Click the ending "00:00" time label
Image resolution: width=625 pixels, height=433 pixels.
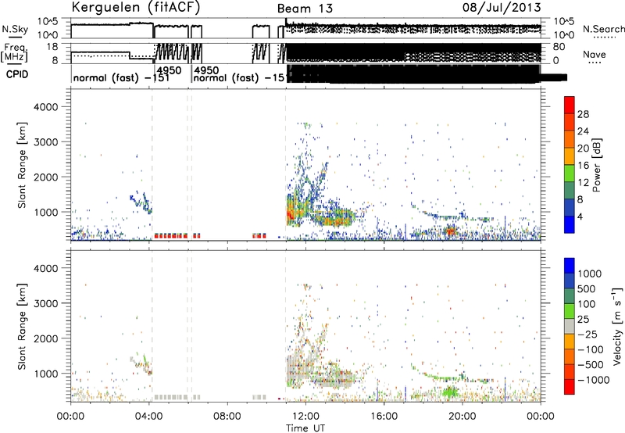[540, 417]
